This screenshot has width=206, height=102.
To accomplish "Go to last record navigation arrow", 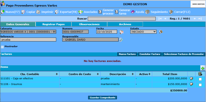I will click(x=200, y=19).
